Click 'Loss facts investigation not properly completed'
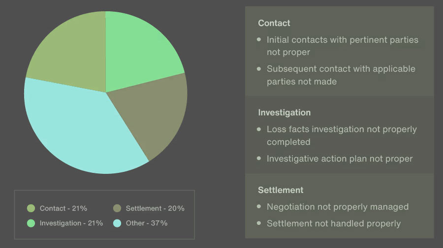 pyautogui.click(x=342, y=136)
